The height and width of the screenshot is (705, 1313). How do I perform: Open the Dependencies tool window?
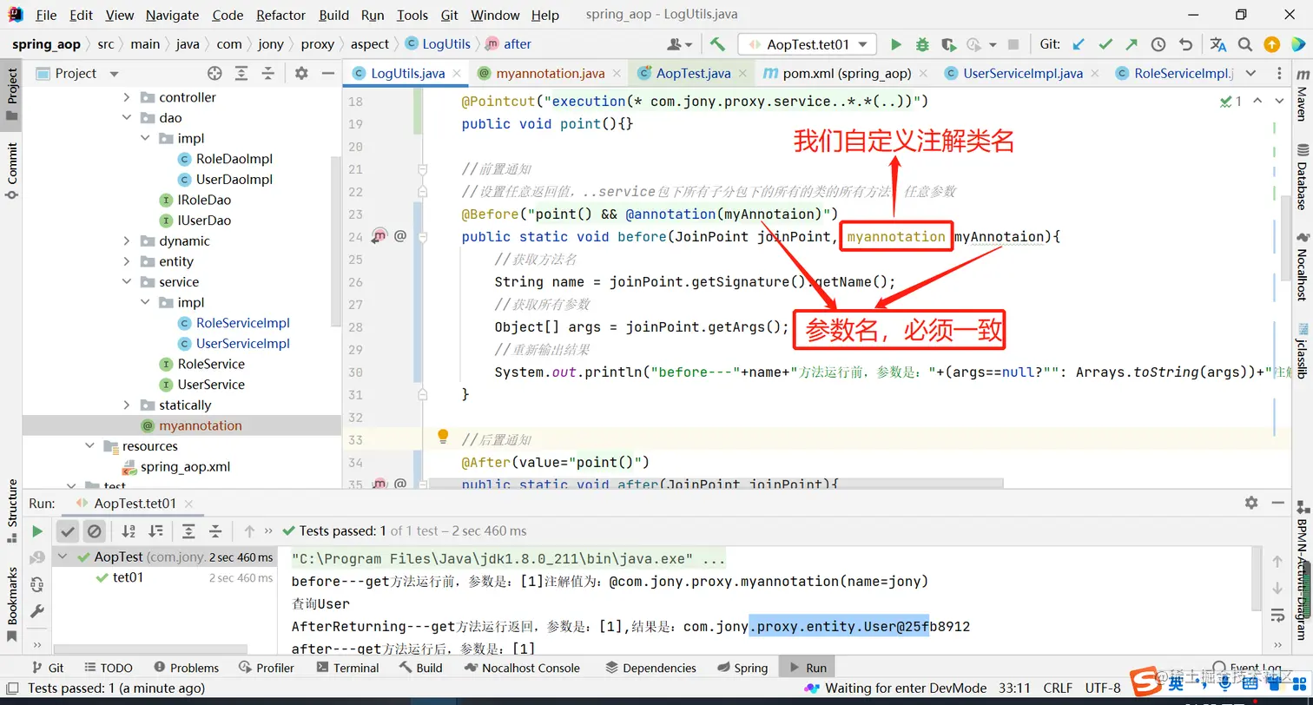click(650, 668)
